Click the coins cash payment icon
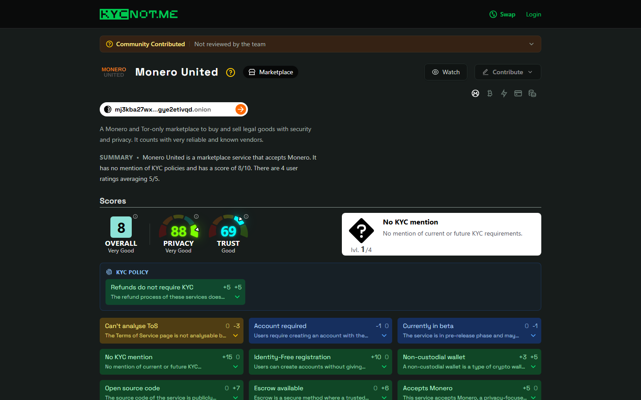This screenshot has width=641, height=400. coord(532,93)
